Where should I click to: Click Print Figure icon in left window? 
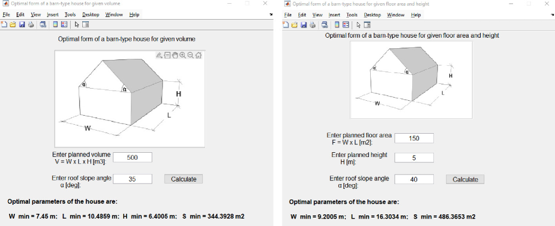coord(31,25)
